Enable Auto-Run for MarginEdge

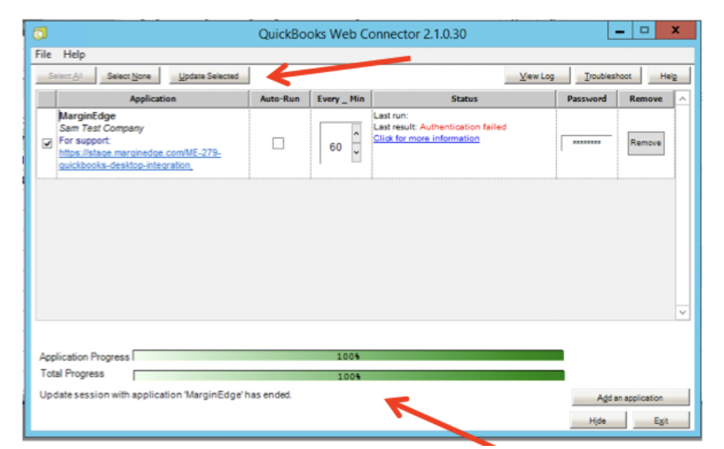(x=278, y=144)
